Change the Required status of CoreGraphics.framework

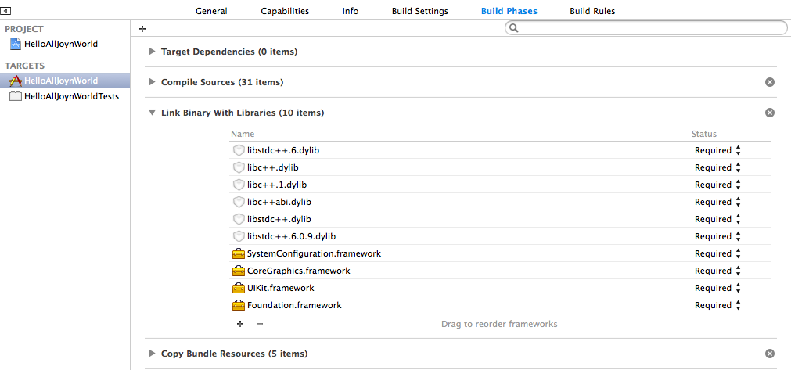pyautogui.click(x=717, y=271)
